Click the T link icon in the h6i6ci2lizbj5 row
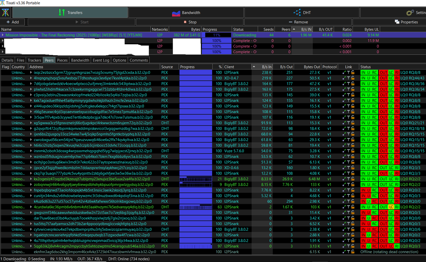This screenshot has height=262, width=426. (348, 145)
